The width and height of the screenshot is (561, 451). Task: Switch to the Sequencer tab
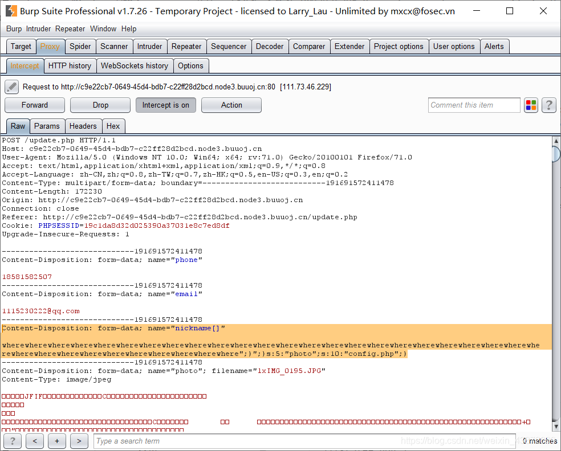[229, 47]
